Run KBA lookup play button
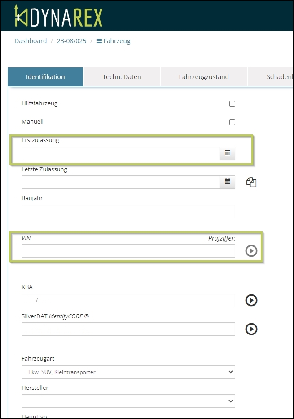Image resolution: width=294 pixels, height=419 pixels. click(x=251, y=300)
